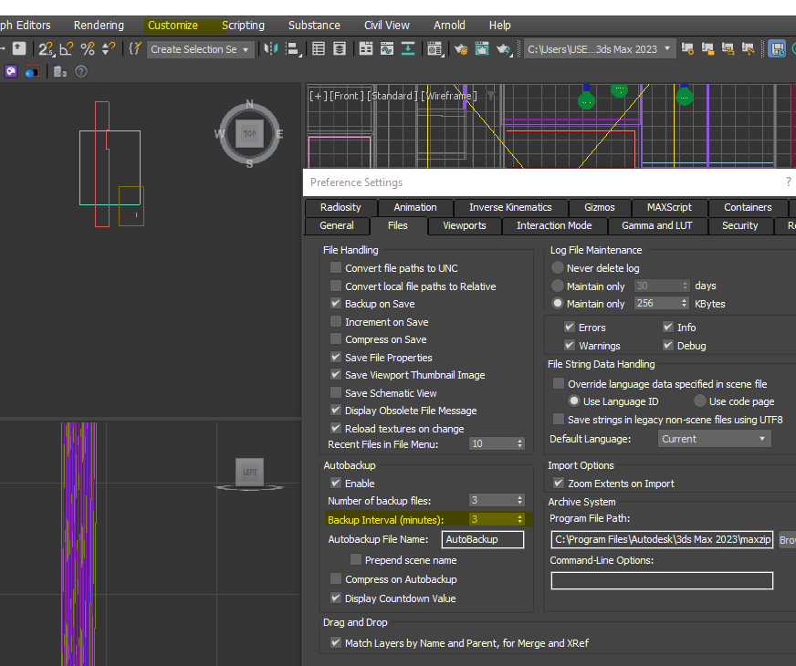Switch to the Viewports tab

[x=465, y=225]
